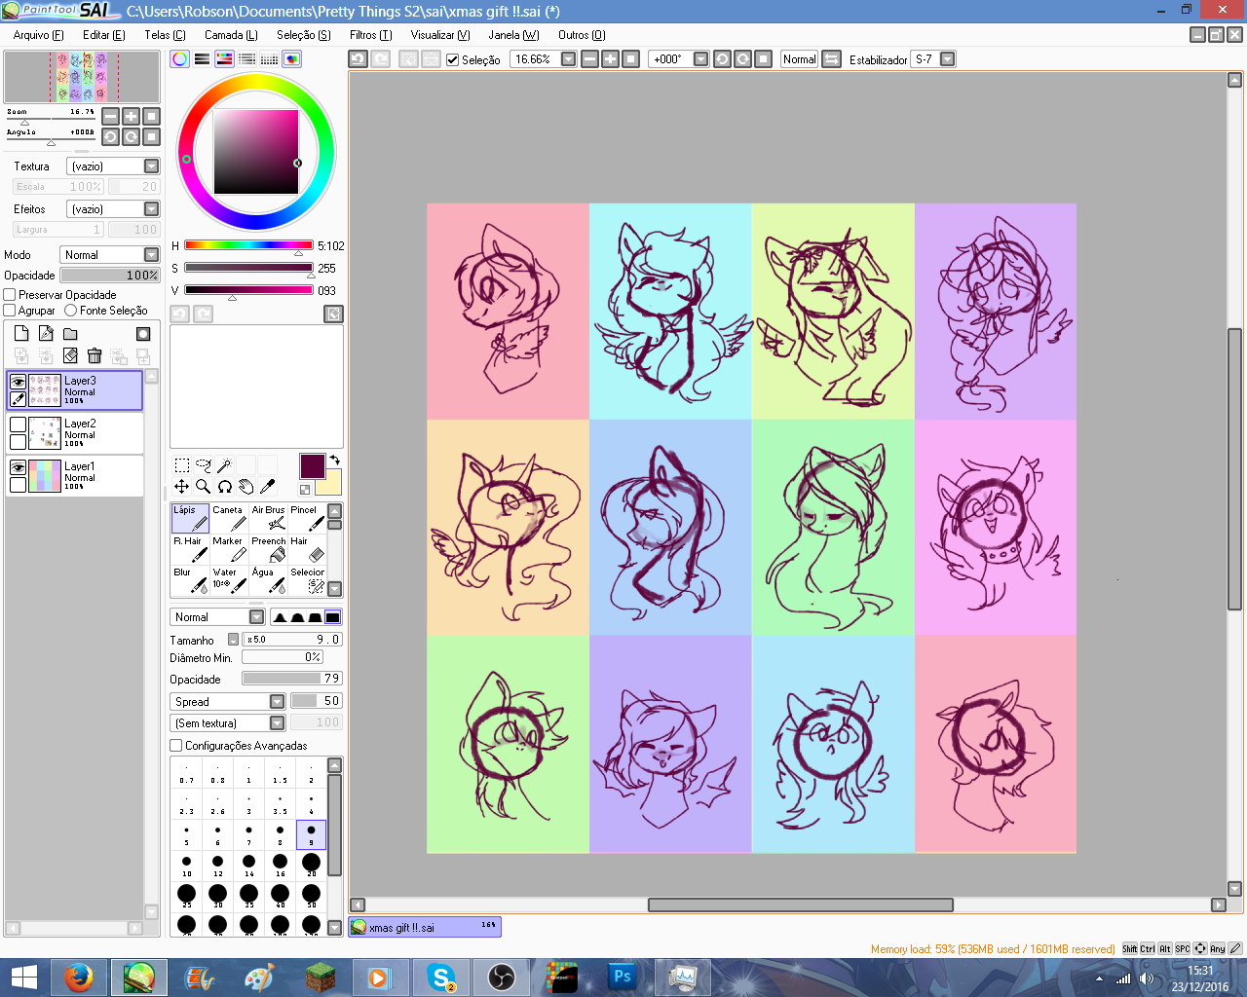
Task: Open the Visualizar menu
Action: (x=440, y=35)
